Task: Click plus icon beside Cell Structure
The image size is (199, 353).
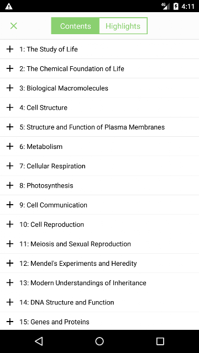Action: tap(10, 108)
